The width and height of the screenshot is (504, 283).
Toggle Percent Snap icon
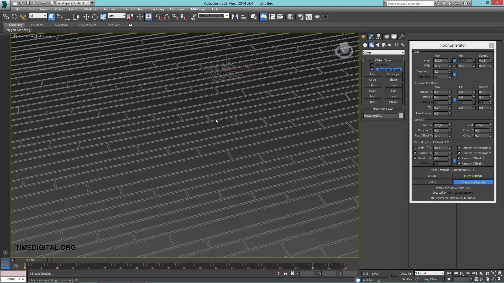[175, 17]
